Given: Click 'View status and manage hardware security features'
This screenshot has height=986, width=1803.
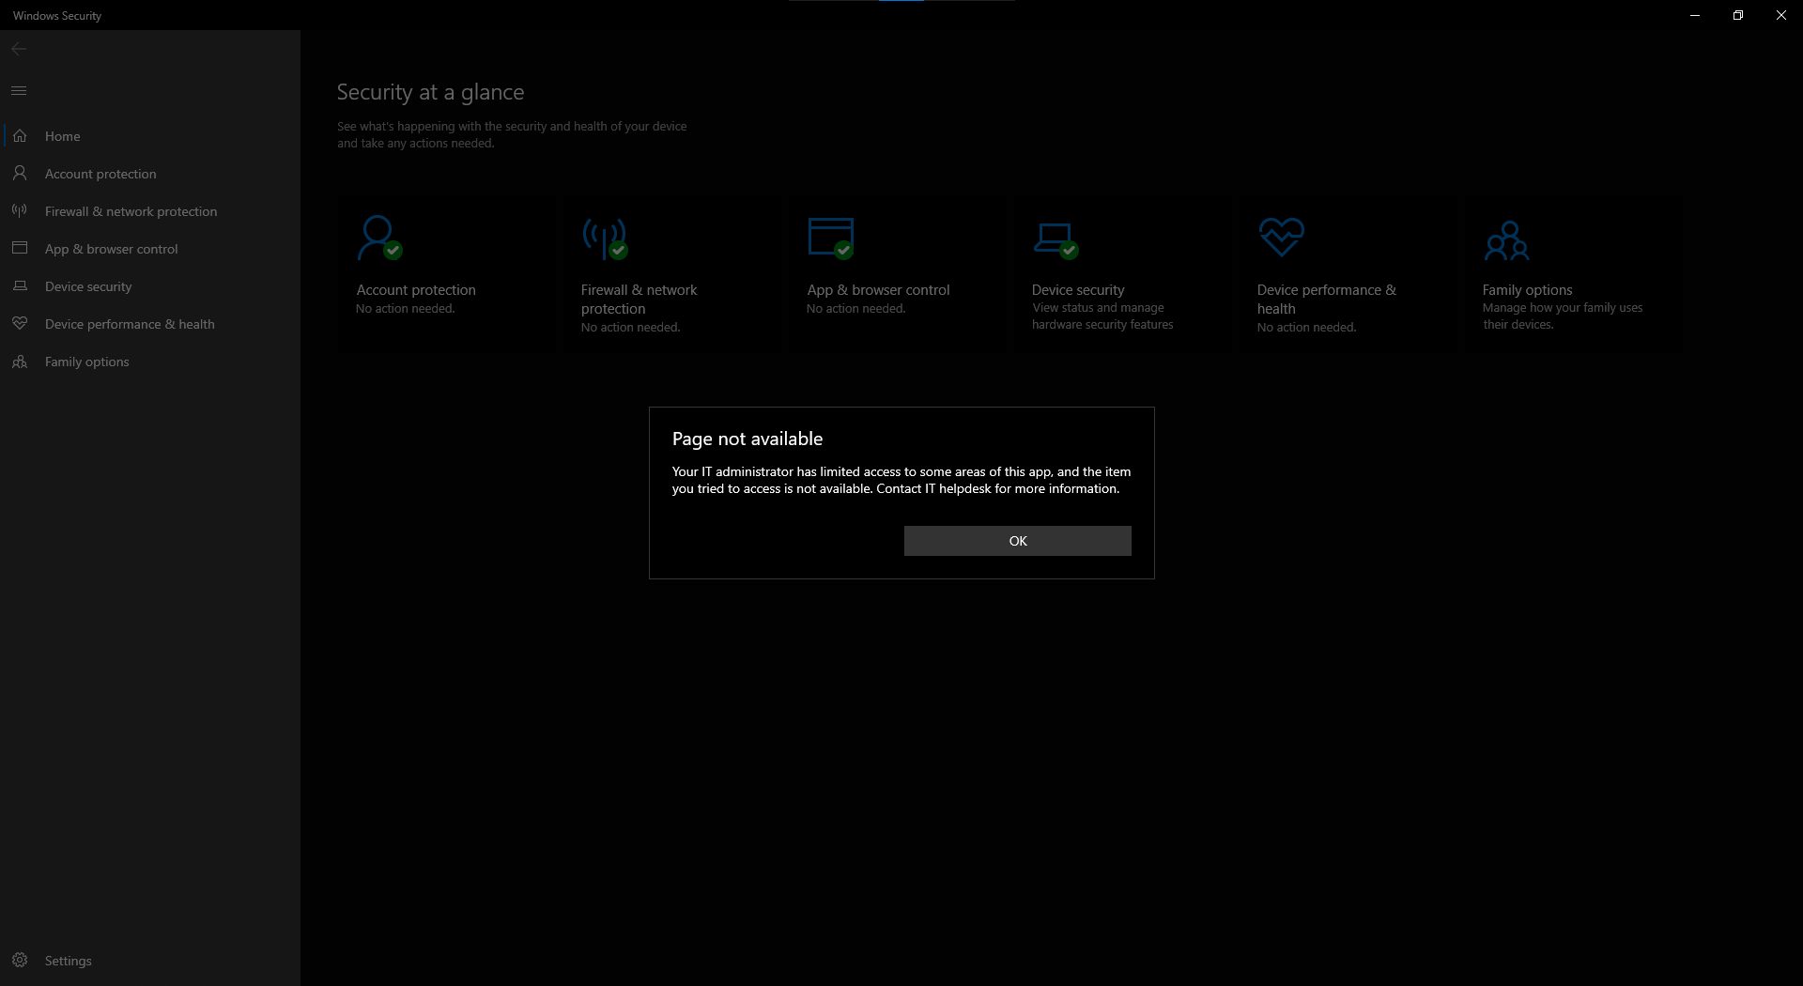Looking at the screenshot, I should (1102, 316).
